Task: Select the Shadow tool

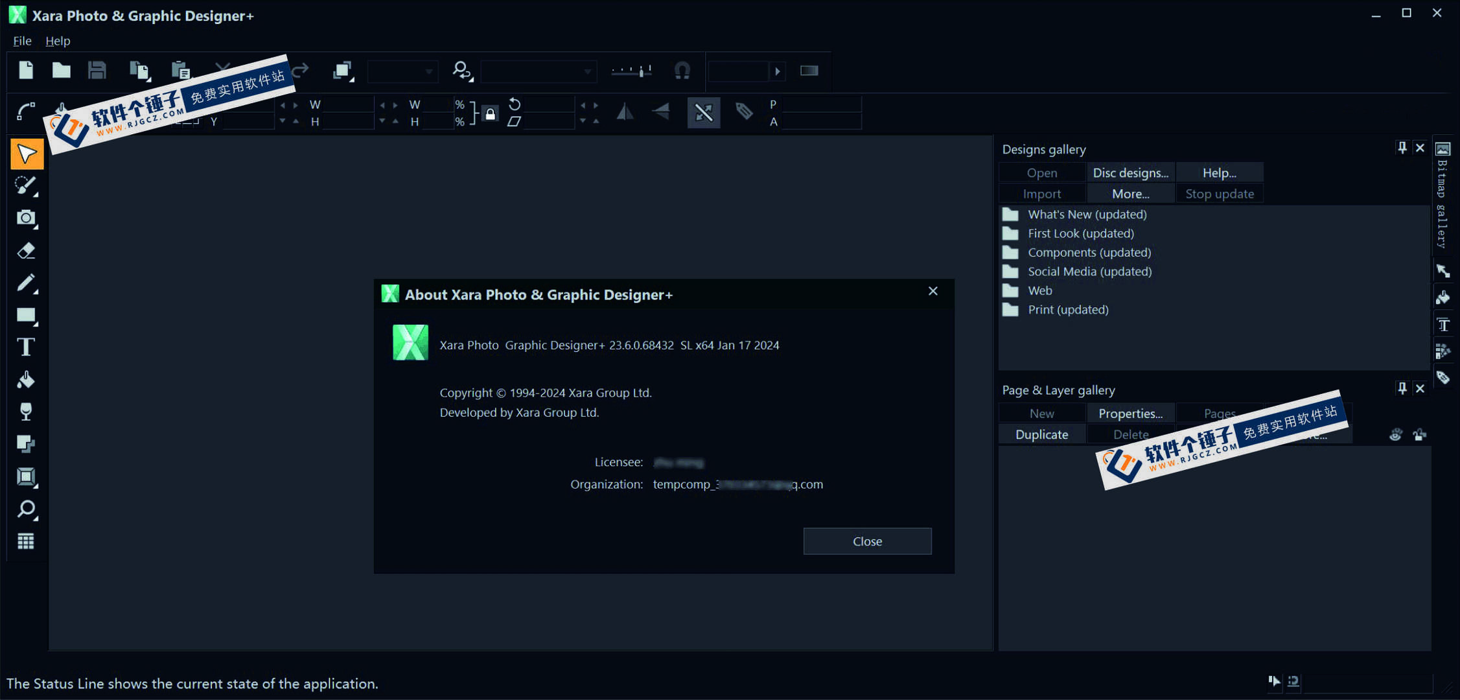Action: (x=27, y=445)
